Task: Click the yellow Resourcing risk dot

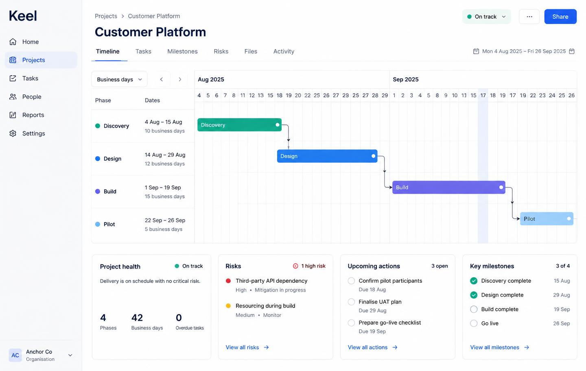Action: click(228, 306)
